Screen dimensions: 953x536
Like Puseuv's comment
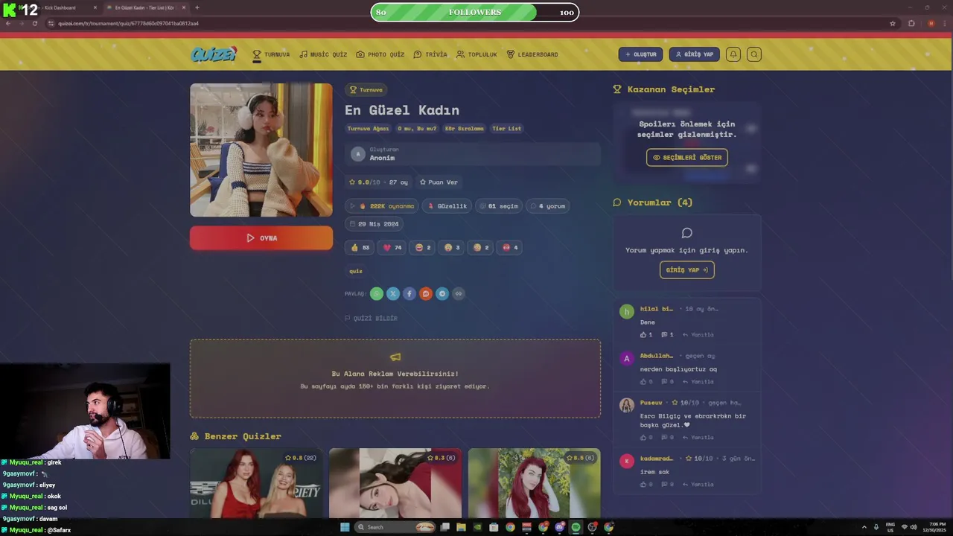646,438
